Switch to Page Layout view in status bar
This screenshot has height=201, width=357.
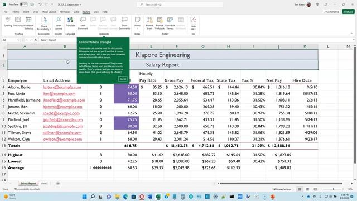tap(307, 189)
